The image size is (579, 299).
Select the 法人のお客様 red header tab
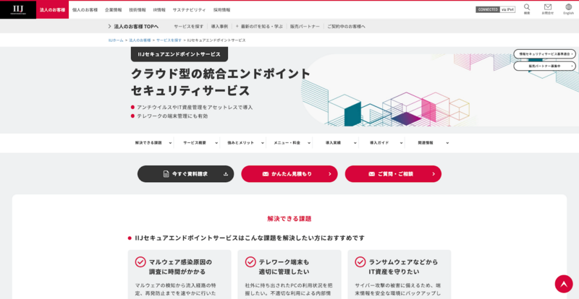click(x=52, y=10)
